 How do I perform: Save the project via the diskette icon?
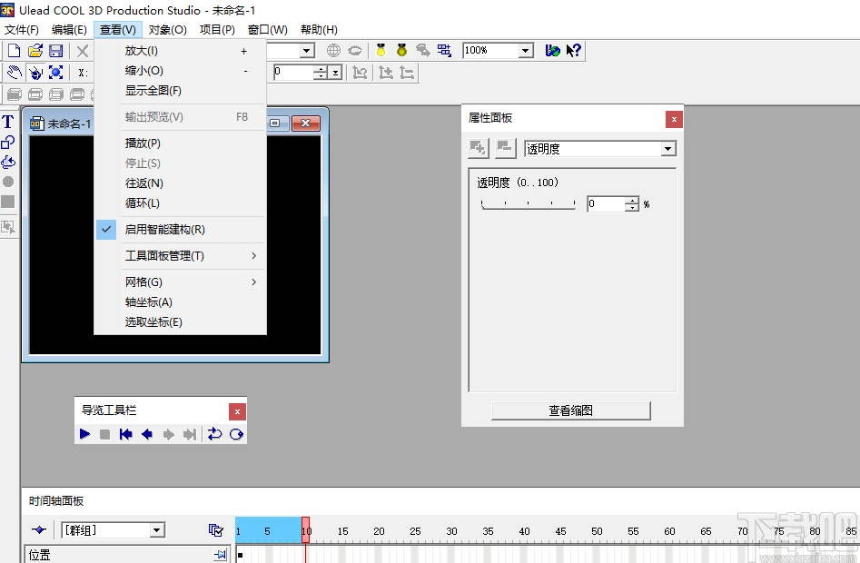coord(55,51)
